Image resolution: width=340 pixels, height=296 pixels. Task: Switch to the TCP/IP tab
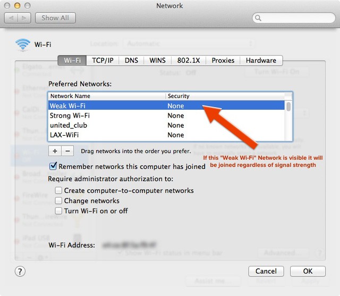[x=103, y=60]
